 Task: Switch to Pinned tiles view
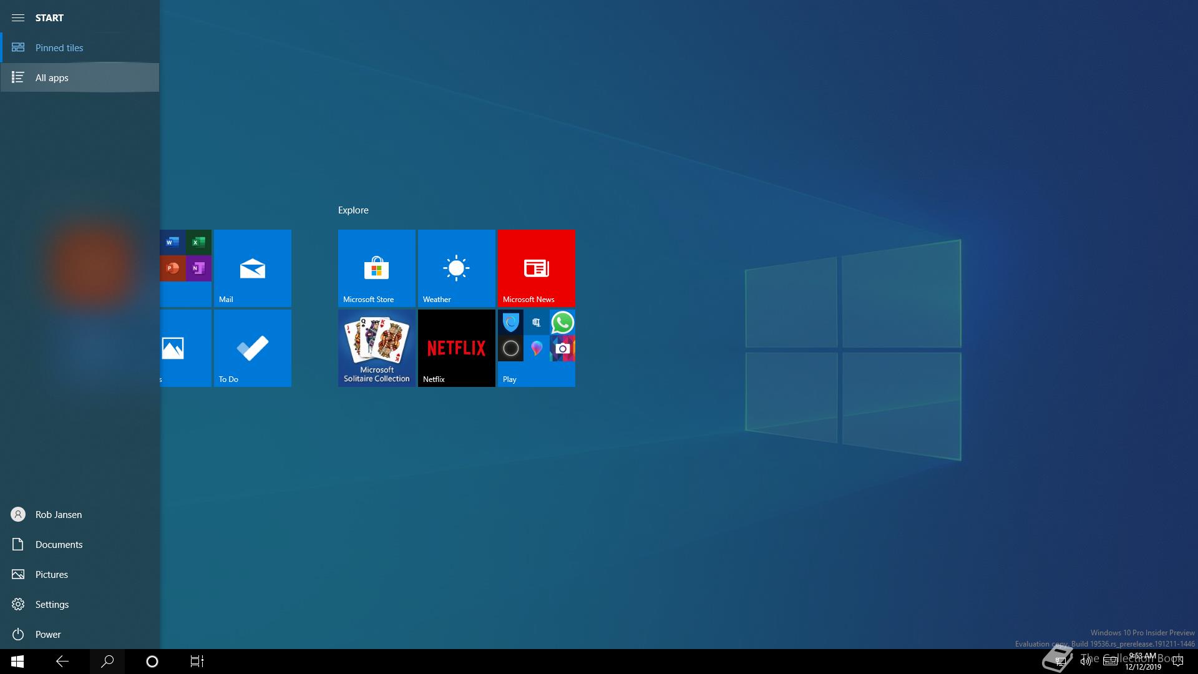coord(59,47)
